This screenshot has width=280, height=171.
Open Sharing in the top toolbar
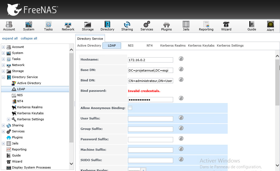127,26
